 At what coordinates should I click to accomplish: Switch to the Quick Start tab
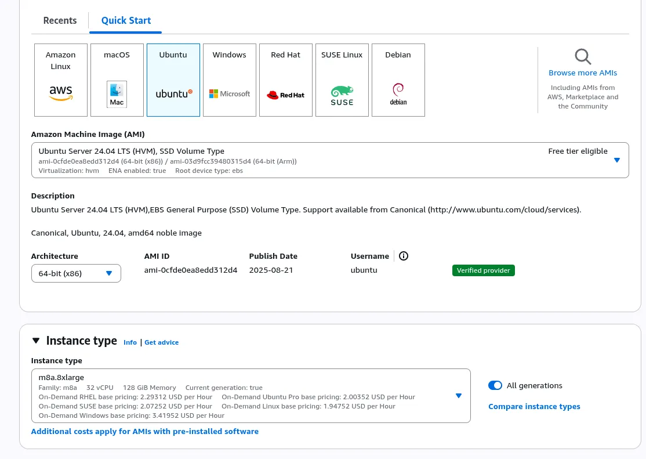point(126,20)
